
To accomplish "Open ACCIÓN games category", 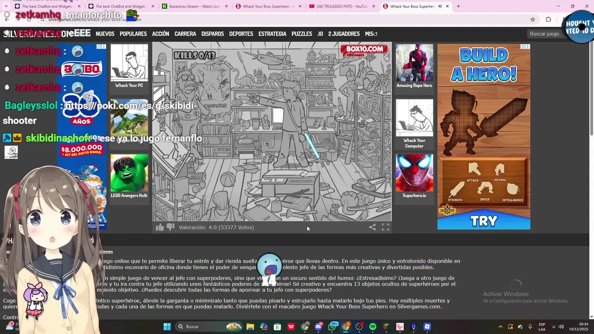I will [x=161, y=34].
